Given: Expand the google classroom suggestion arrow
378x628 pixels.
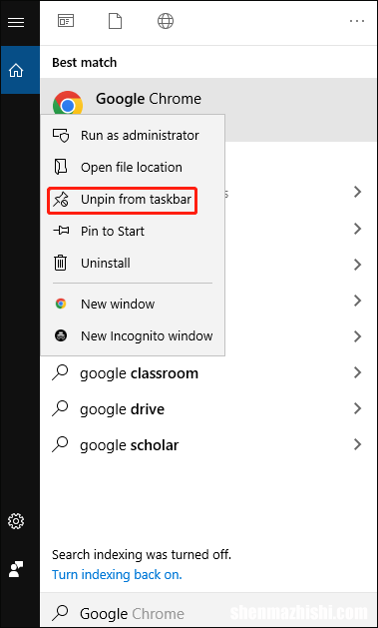Looking at the screenshot, I should [358, 372].
